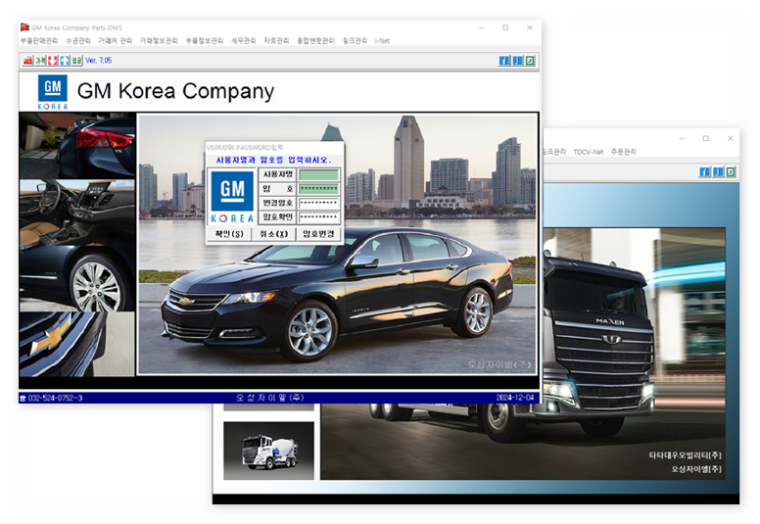The width and height of the screenshot is (760, 524).
Task: Click the green exit icon in GM window toolbar
Action: tap(530, 61)
